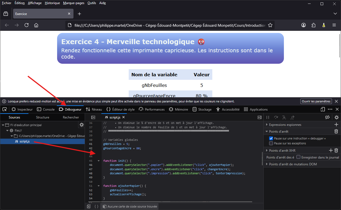Screen dimensions: 341x210
Task: Click the step over button
Action: 276,117
